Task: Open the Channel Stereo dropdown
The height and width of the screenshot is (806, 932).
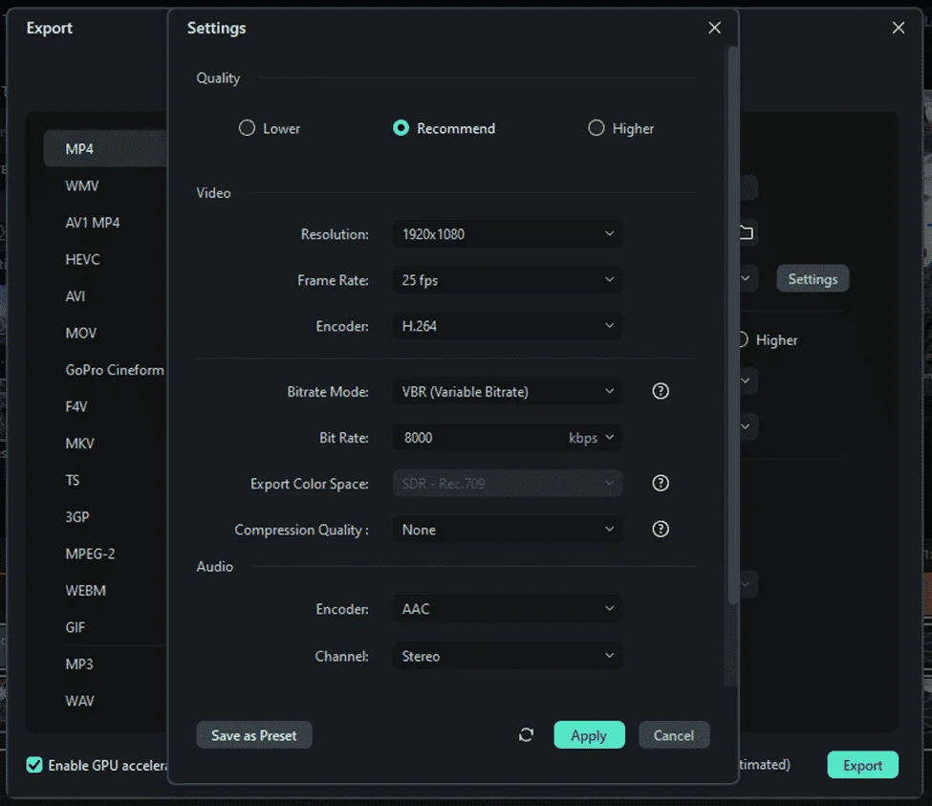Action: tap(508, 656)
